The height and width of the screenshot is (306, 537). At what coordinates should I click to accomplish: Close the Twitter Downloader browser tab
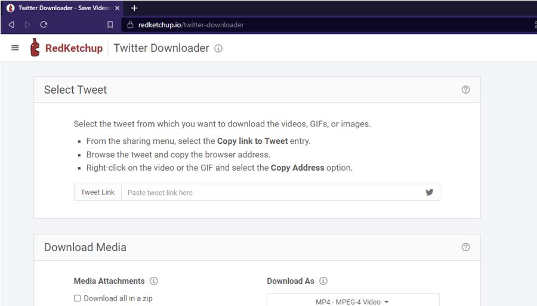click(117, 8)
